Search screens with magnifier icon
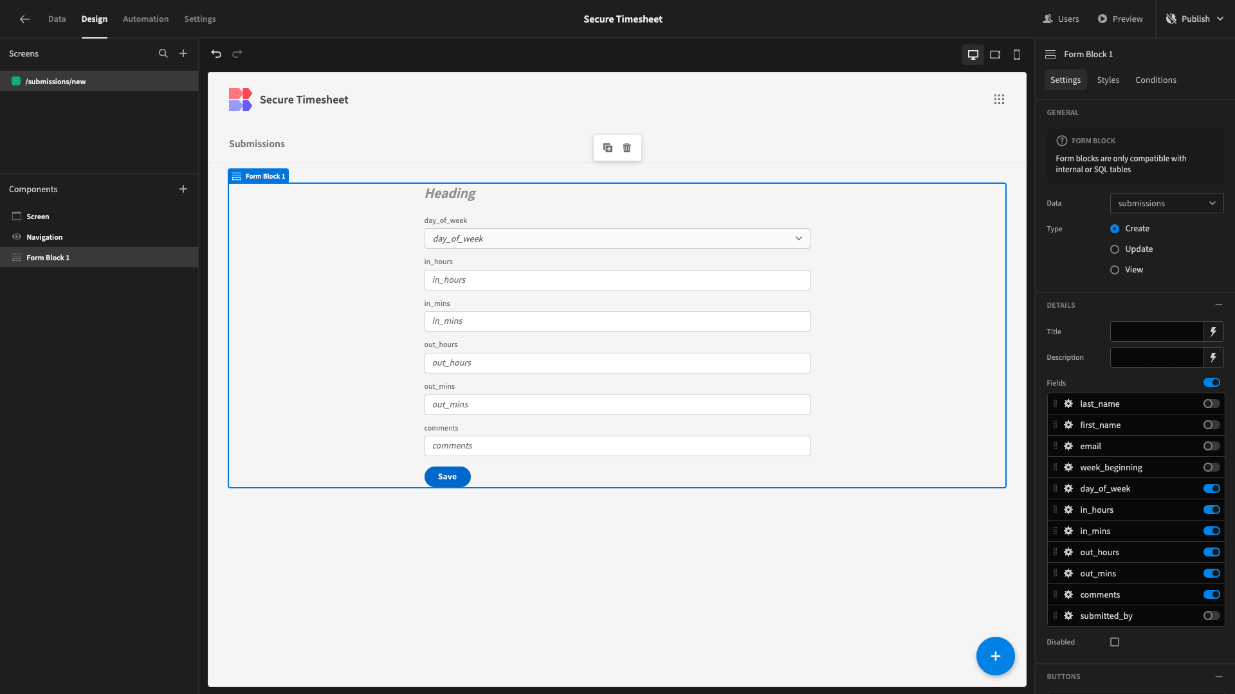1235x694 pixels. coord(163,54)
